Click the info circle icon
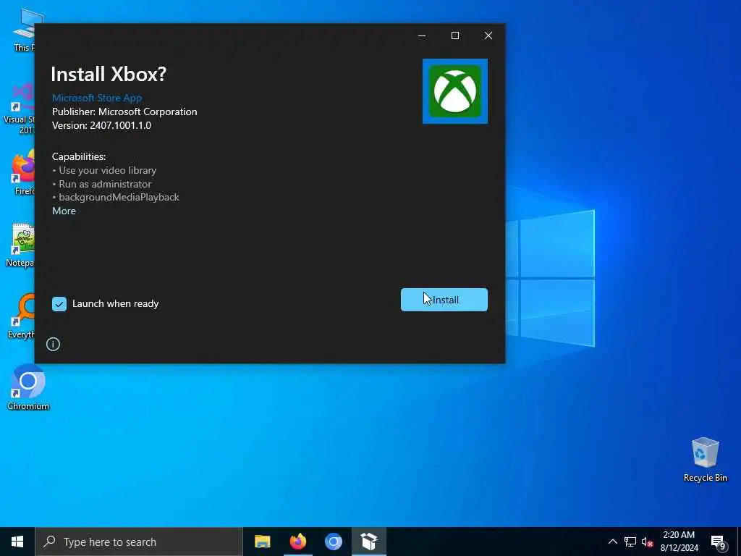 tap(53, 344)
